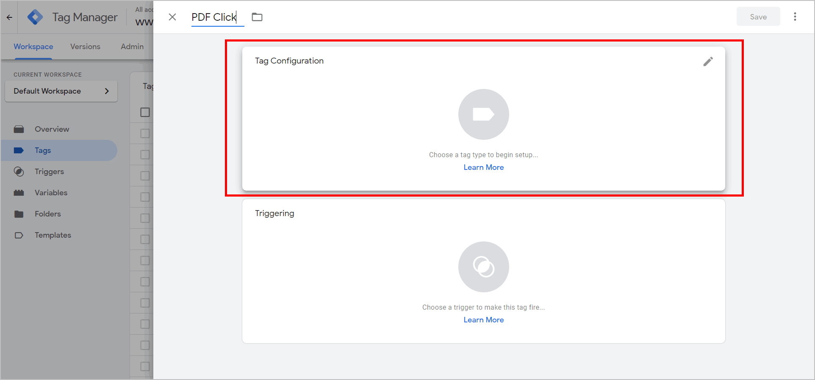
Task: Open Templates in the sidebar
Action: [59, 235]
